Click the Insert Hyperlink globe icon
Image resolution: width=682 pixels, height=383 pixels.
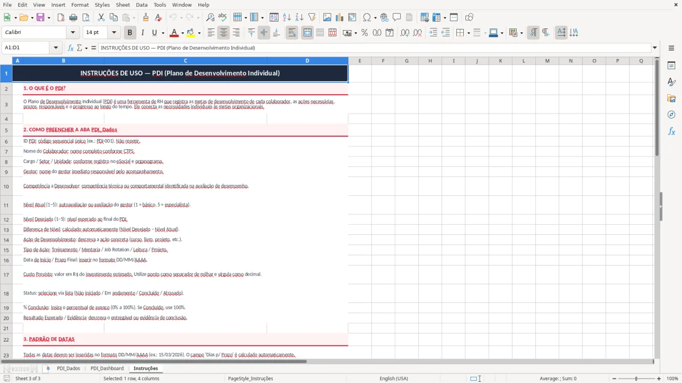384,18
